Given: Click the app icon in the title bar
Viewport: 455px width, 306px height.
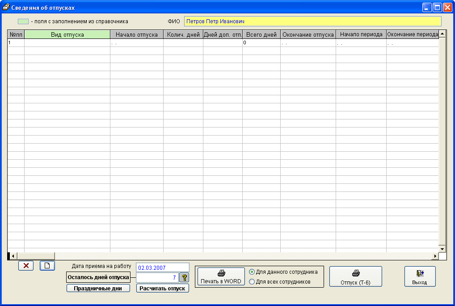Looking at the screenshot, I should point(6,8).
